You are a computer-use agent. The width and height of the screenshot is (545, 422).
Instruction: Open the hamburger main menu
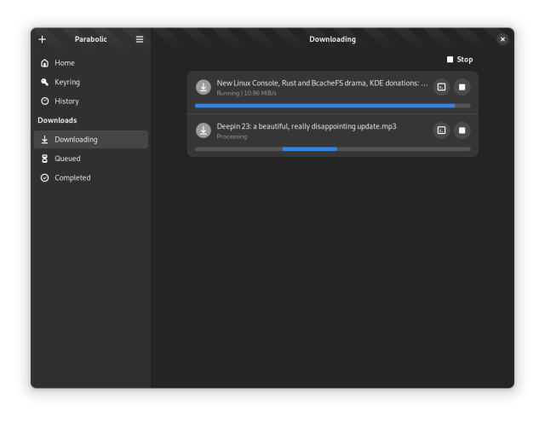click(140, 39)
